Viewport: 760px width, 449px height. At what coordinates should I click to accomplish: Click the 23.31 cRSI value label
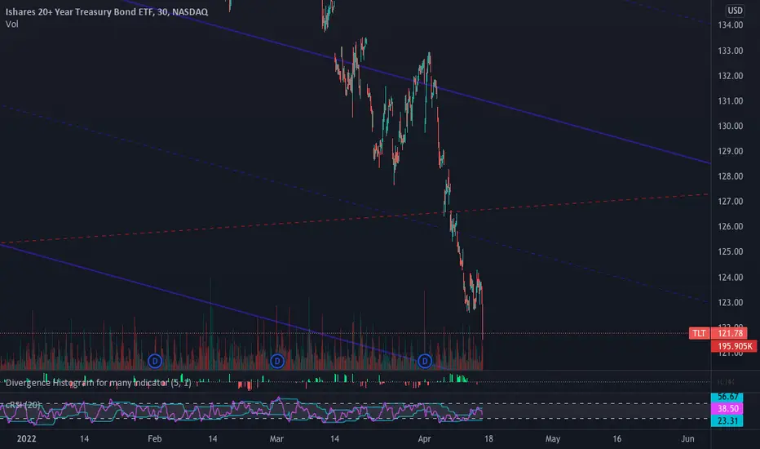(727, 421)
